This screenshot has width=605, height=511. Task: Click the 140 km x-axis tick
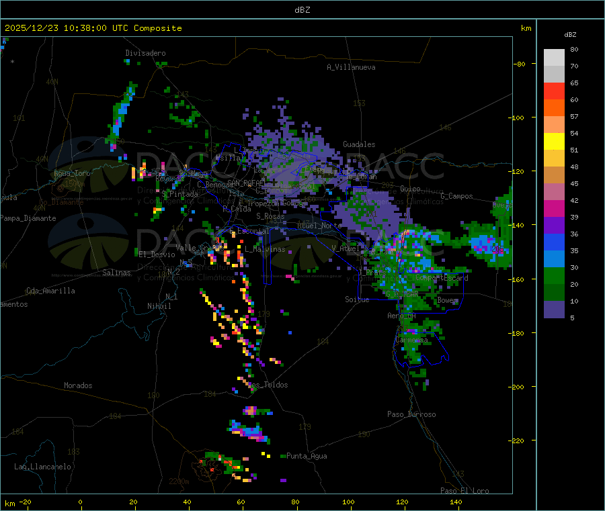pyautogui.click(x=456, y=502)
